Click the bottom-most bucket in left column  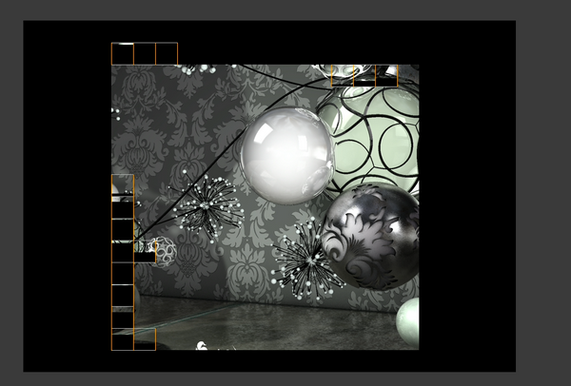(x=122, y=339)
